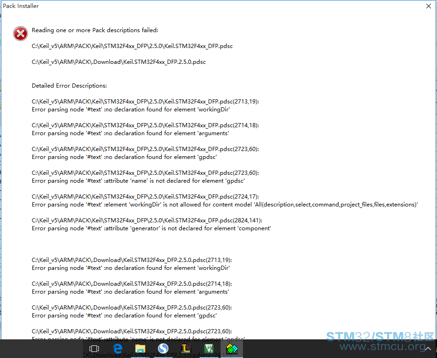
Task: Switch to Keil uVision taskbar icon
Action: pyautogui.click(x=209, y=349)
